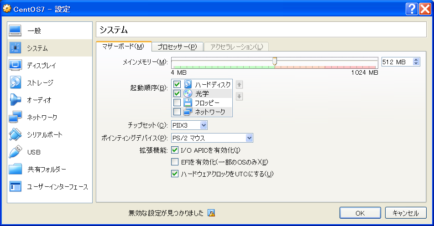Click the red zone of memory slider
The image size is (434, 226).
pyautogui.click(x=350, y=67)
